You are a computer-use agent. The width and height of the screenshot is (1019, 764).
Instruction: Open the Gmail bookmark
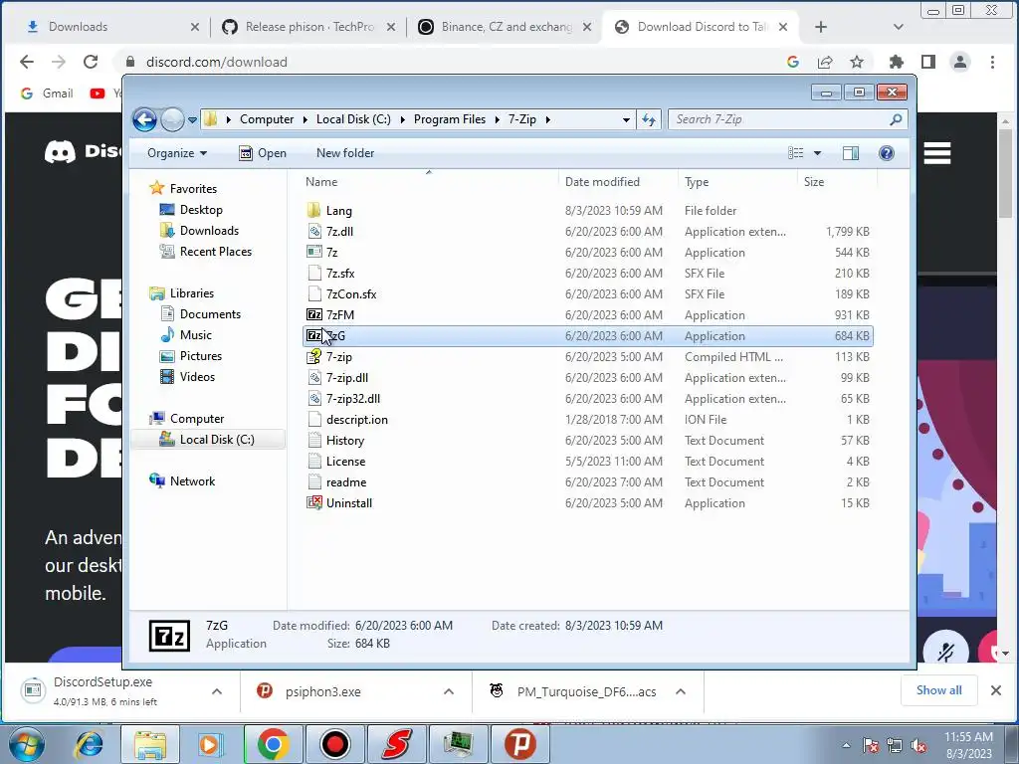click(47, 94)
